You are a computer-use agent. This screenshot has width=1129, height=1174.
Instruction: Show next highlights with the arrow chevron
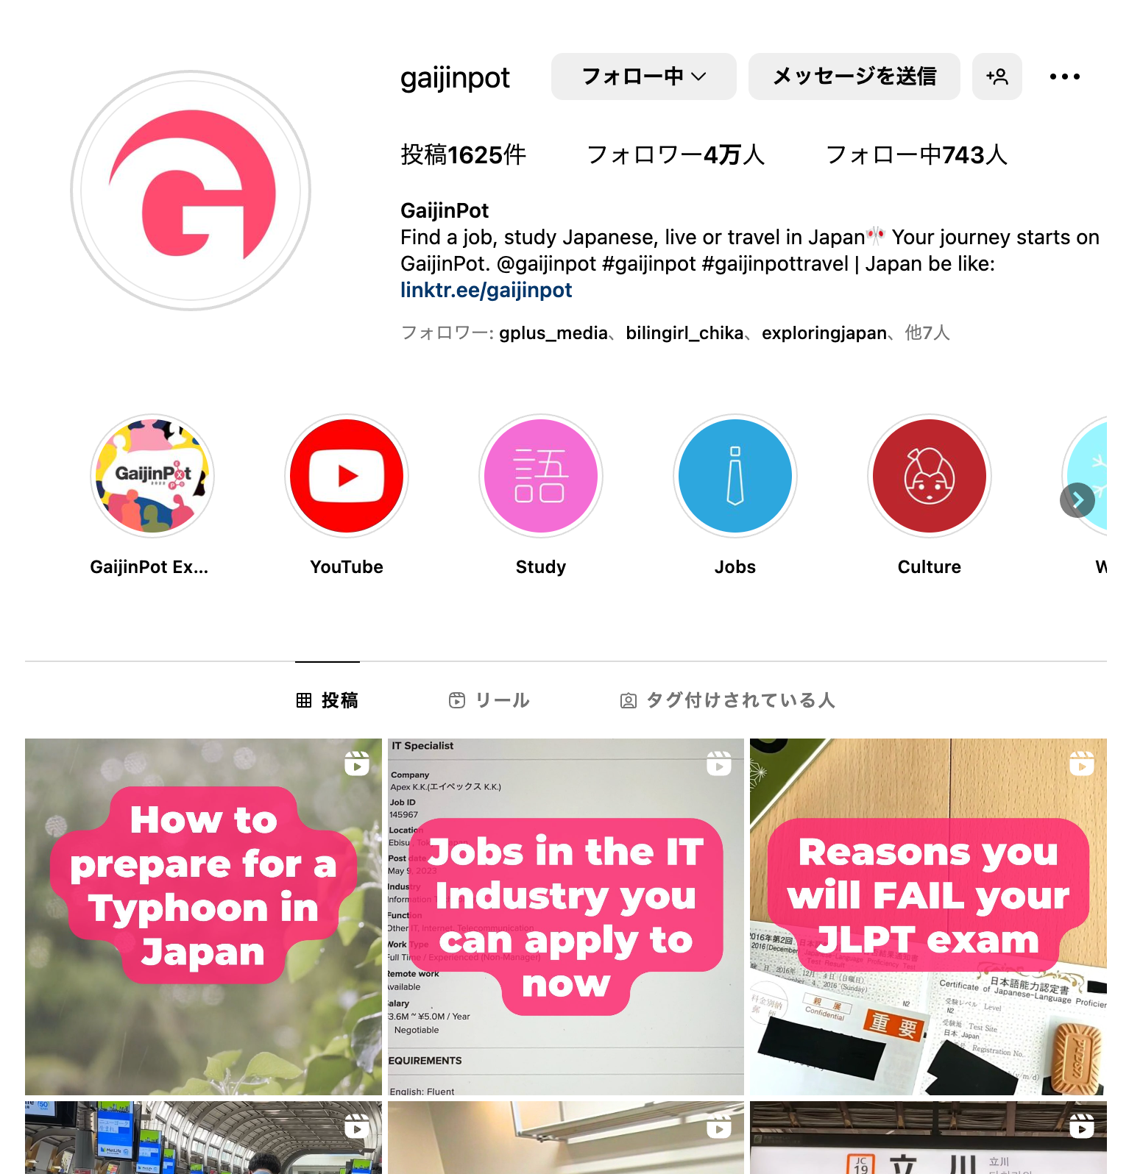coord(1077,500)
